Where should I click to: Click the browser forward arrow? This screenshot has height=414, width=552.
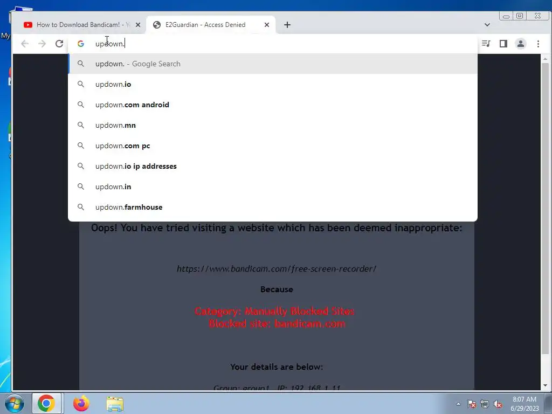(x=42, y=44)
